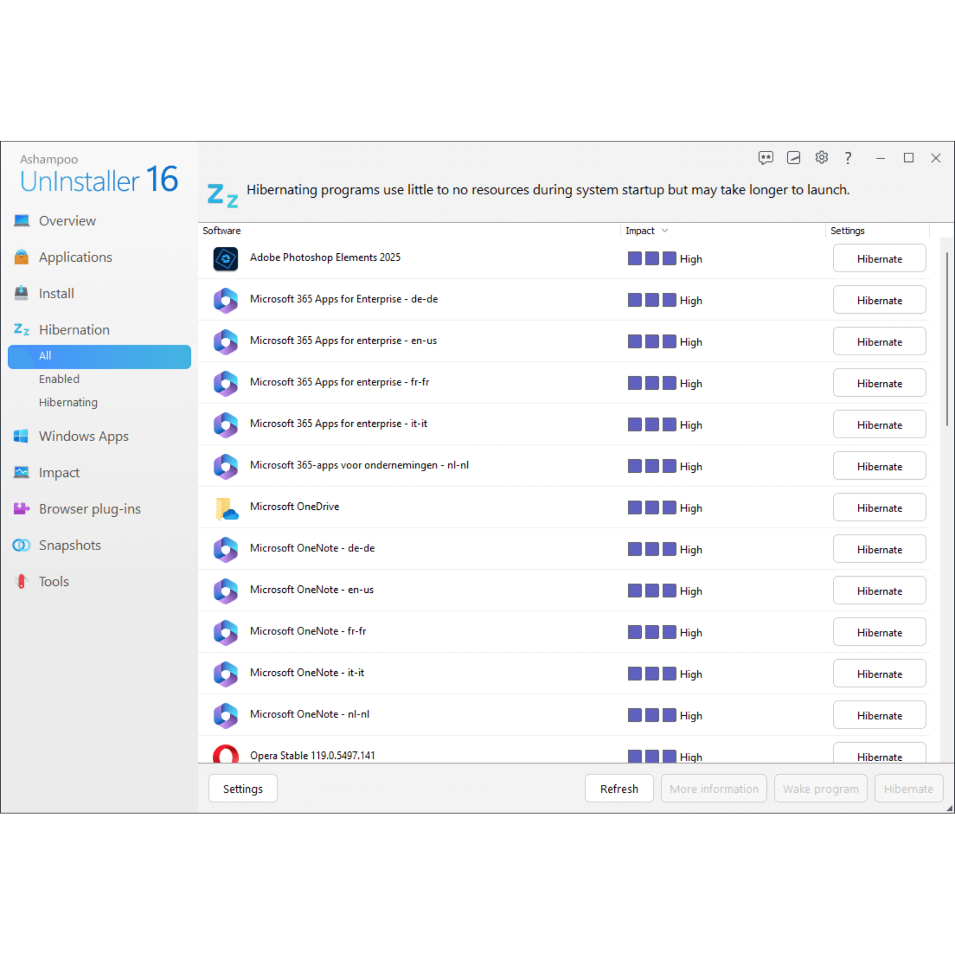Hibernate Microsoft OneDrive

point(879,507)
